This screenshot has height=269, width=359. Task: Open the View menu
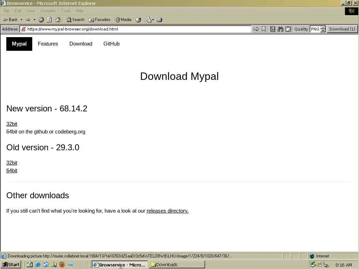(31, 11)
